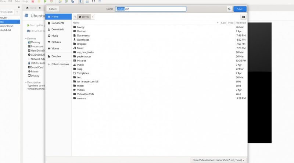Select the bloopy folder icon

click(75, 27)
